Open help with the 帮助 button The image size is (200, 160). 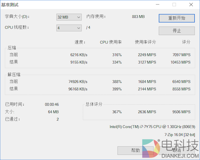135,150
